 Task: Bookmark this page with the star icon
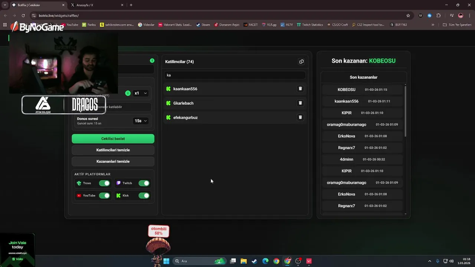(x=408, y=16)
